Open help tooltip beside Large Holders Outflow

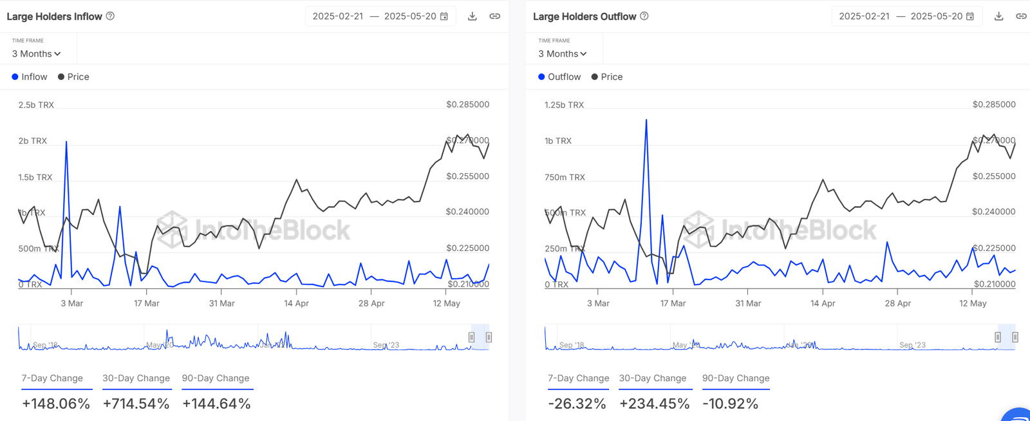coord(644,16)
